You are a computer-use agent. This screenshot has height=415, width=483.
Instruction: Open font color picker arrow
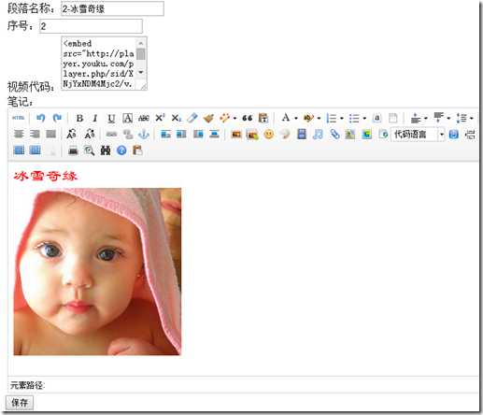[296, 119]
